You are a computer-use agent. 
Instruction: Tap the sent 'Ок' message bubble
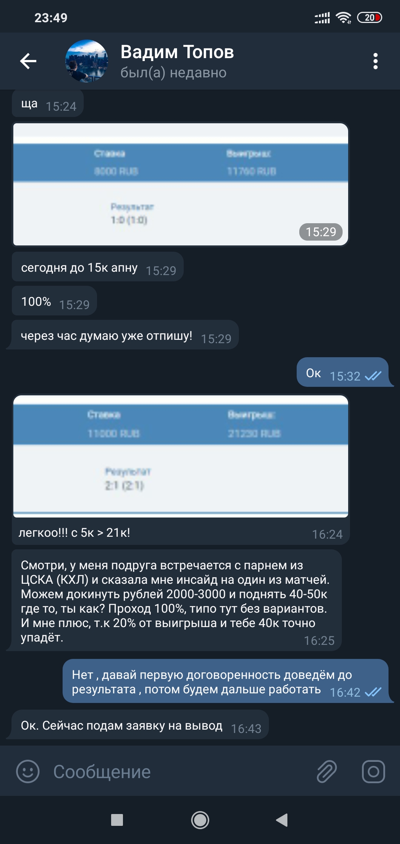343,372
